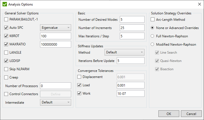204x120 pixels.
Task: Uncheck the Auto SPC option
Action: coord(7,28)
